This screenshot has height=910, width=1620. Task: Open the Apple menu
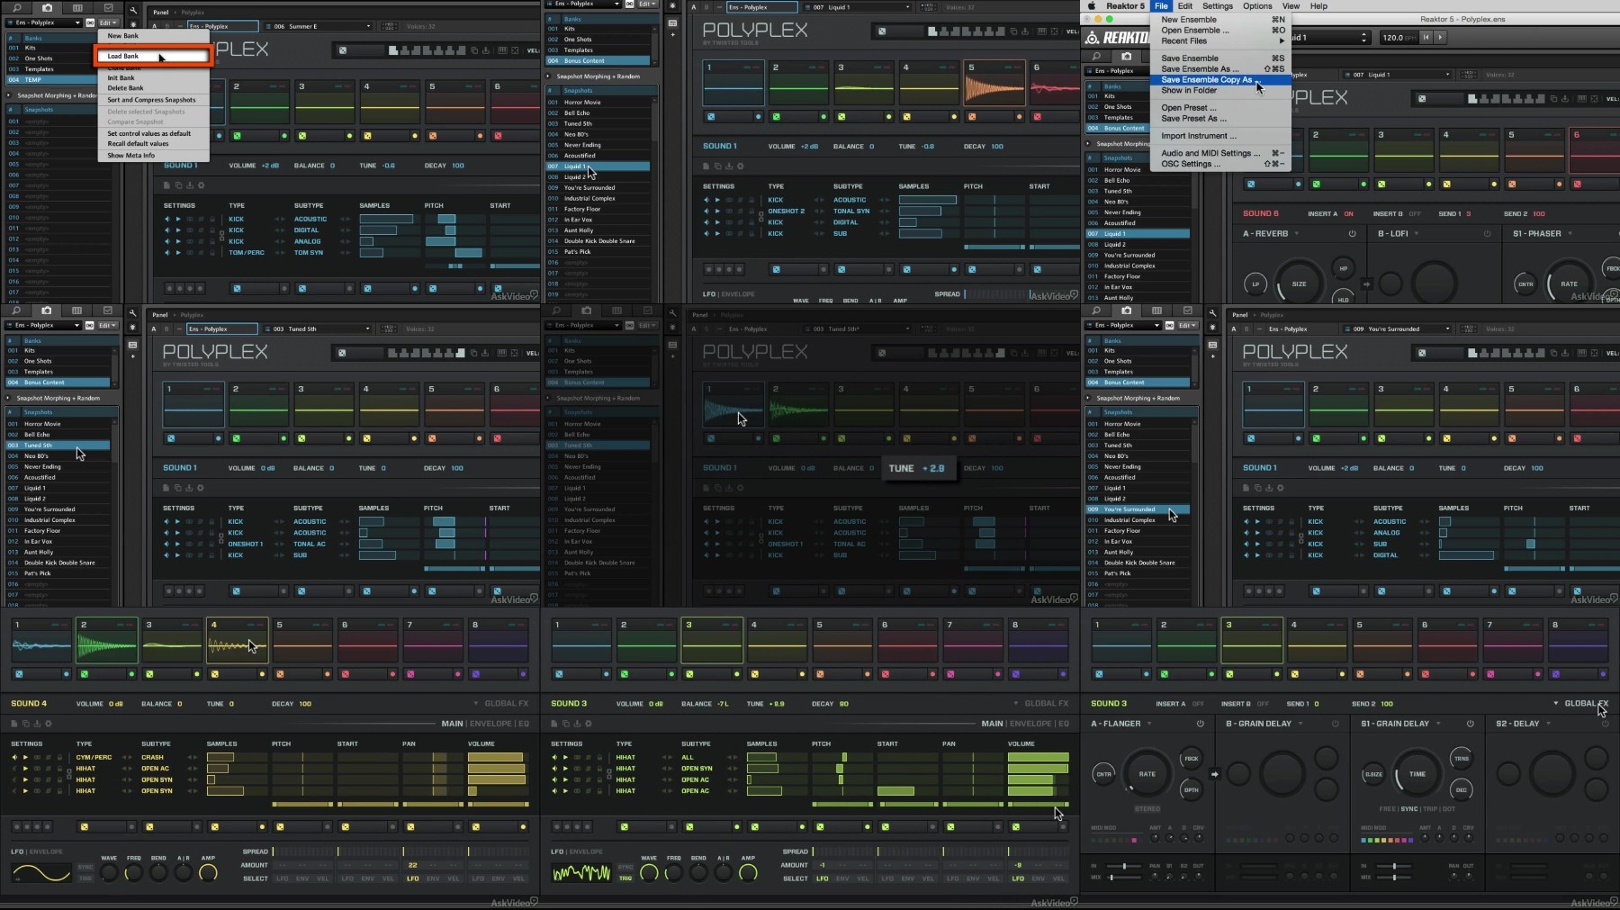(1093, 5)
